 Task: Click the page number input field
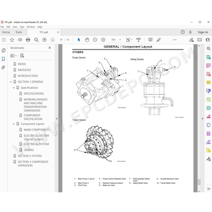(x=61, y=40)
